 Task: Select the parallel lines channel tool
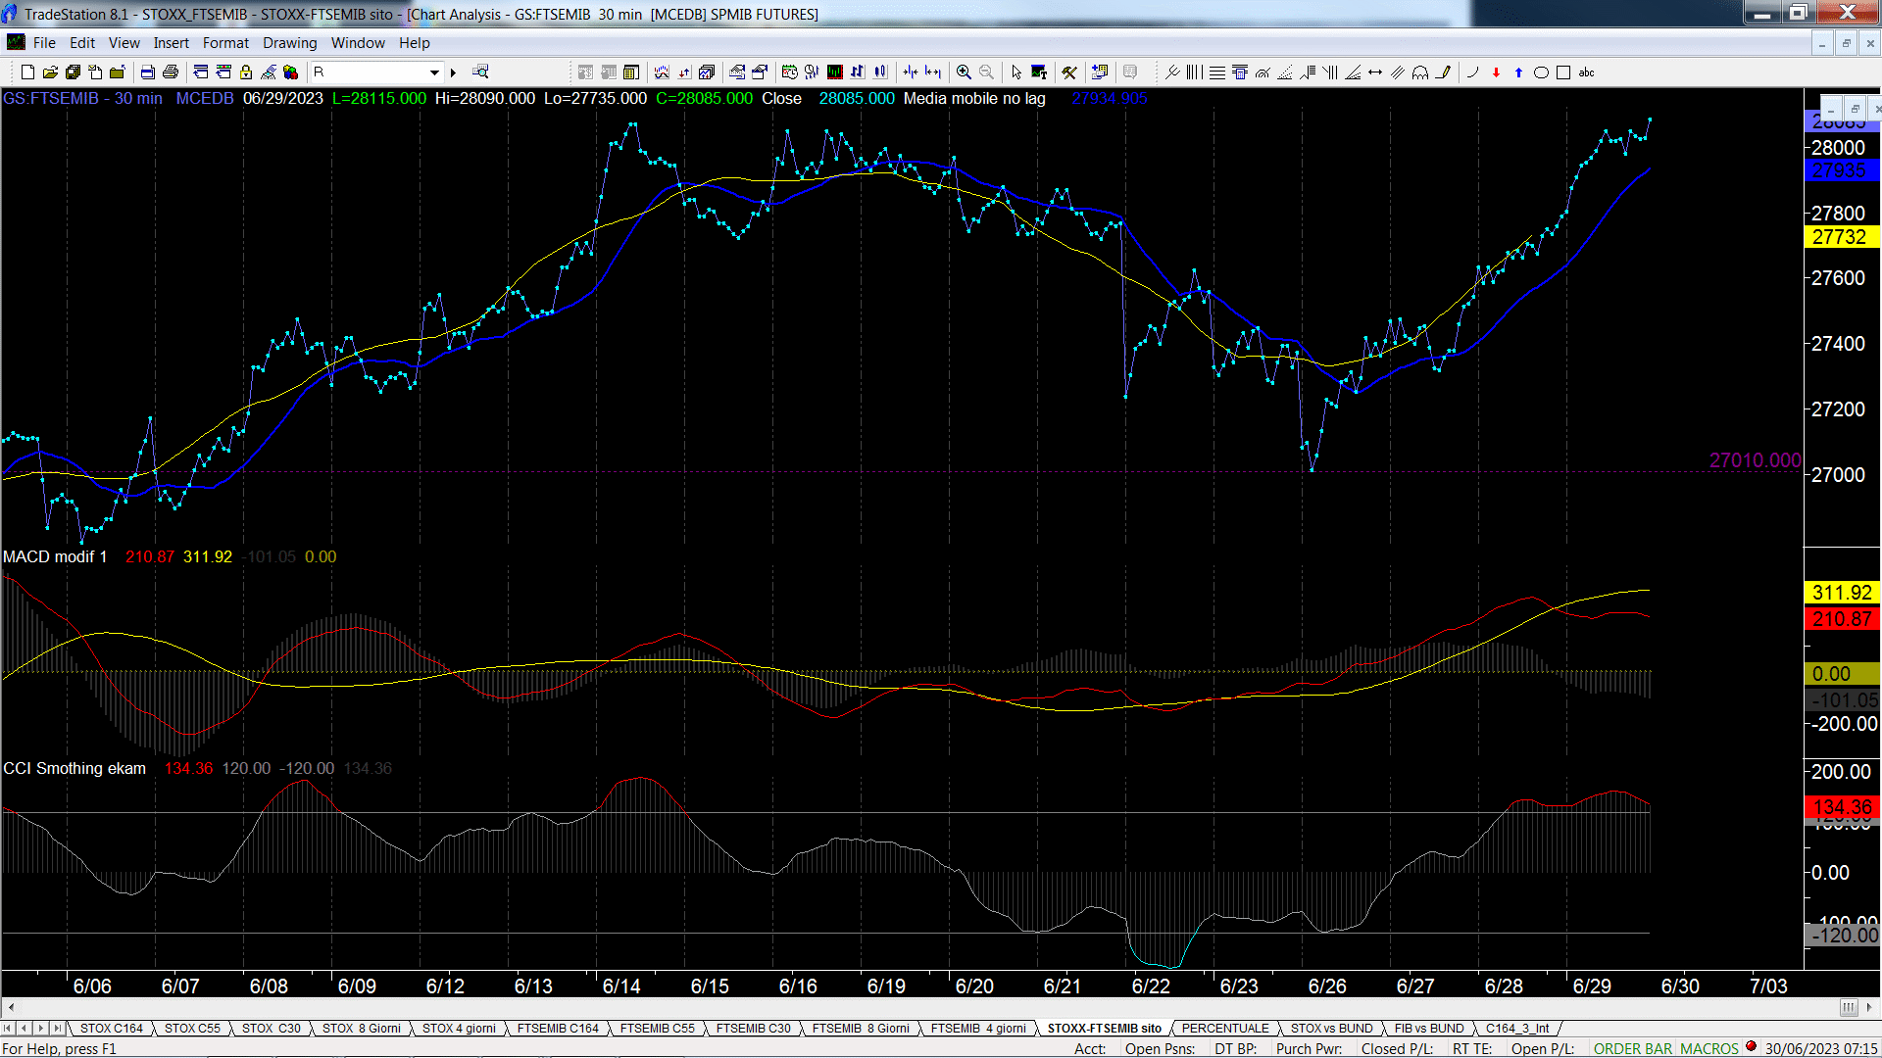point(1398,72)
